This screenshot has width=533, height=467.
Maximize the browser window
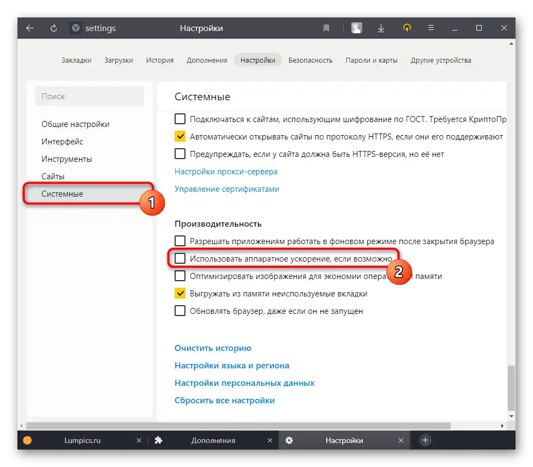479,28
